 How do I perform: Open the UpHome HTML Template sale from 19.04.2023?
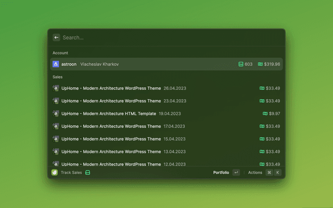tap(166, 113)
